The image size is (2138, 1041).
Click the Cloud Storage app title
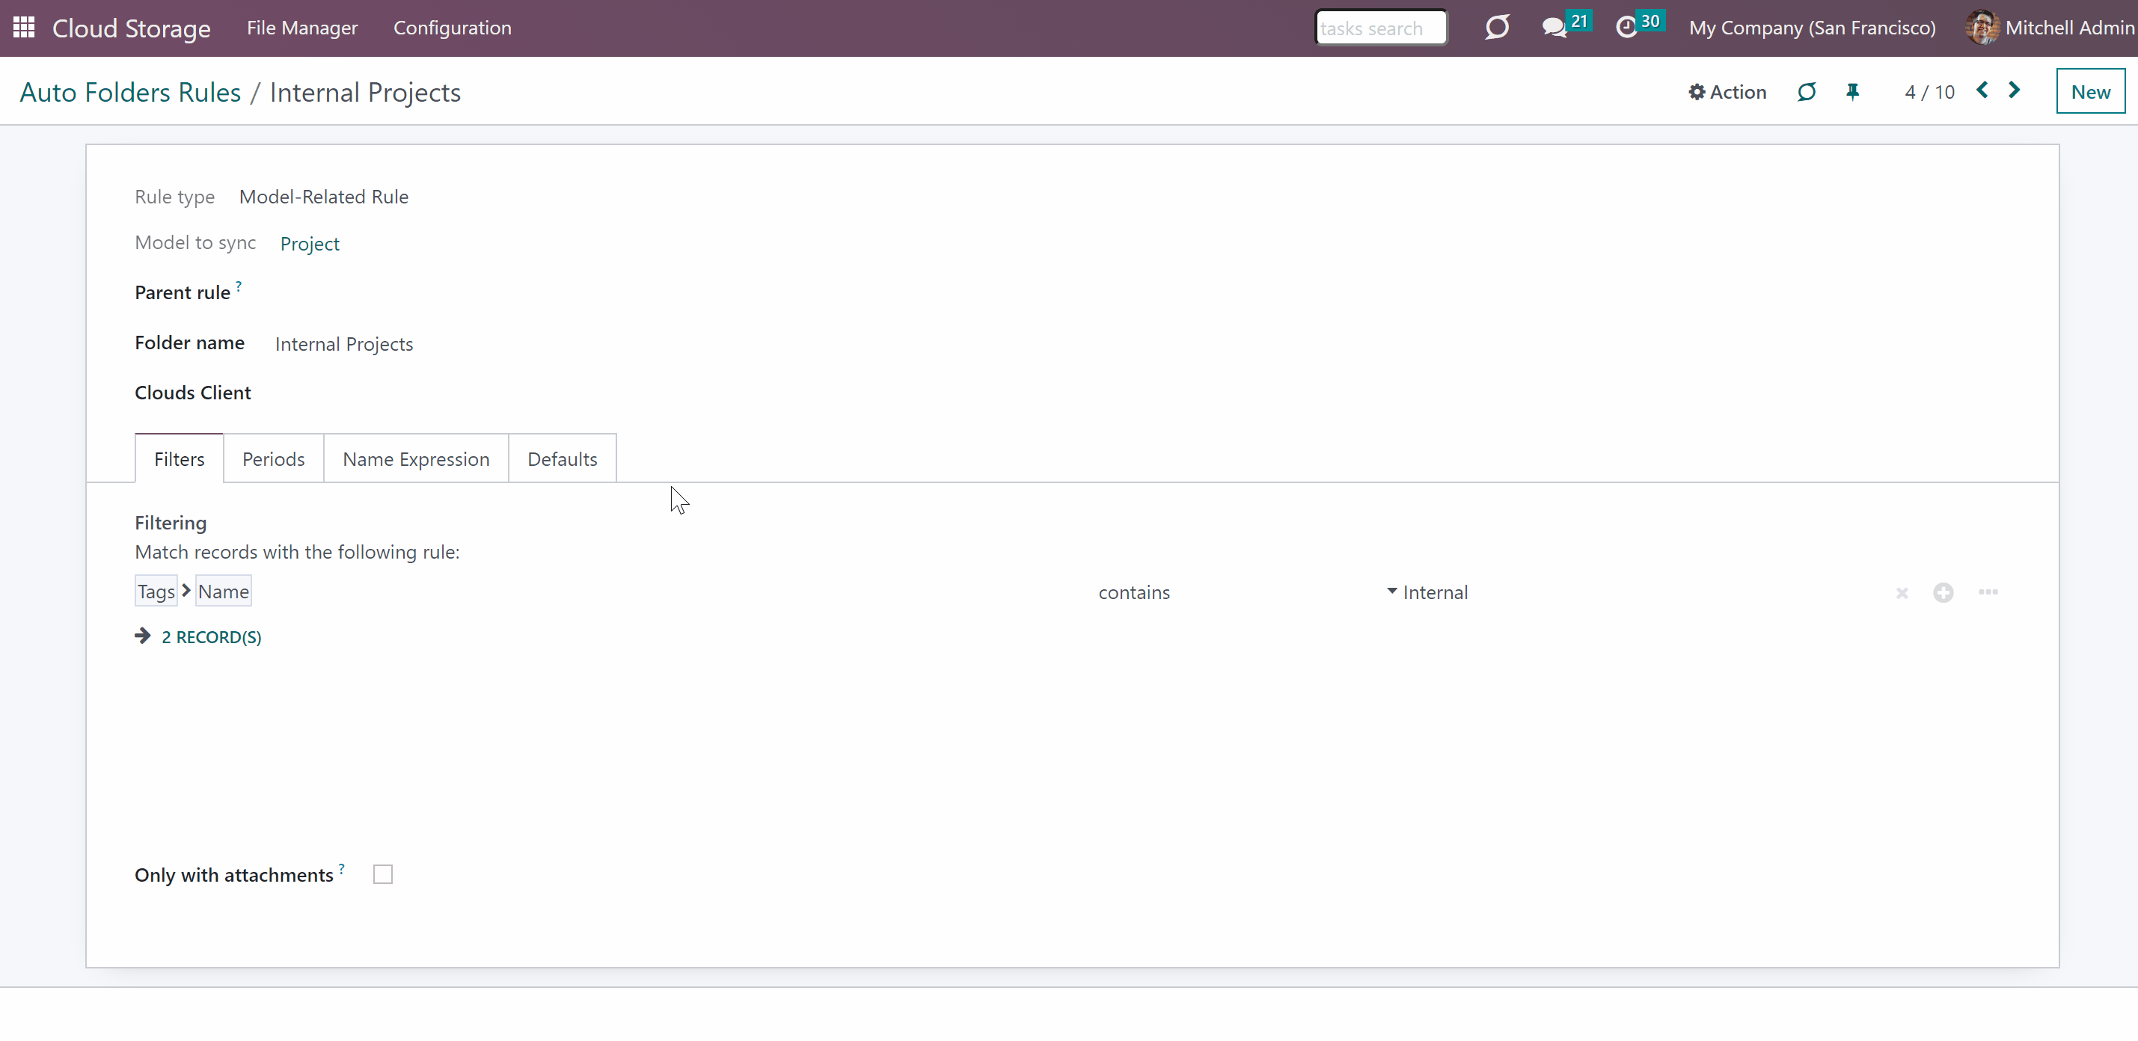(131, 28)
